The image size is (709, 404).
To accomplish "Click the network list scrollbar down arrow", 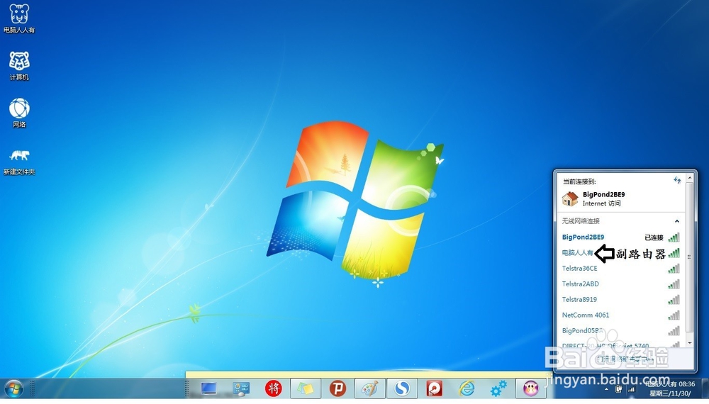I will click(689, 344).
